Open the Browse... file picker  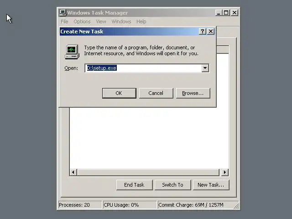pyautogui.click(x=193, y=93)
